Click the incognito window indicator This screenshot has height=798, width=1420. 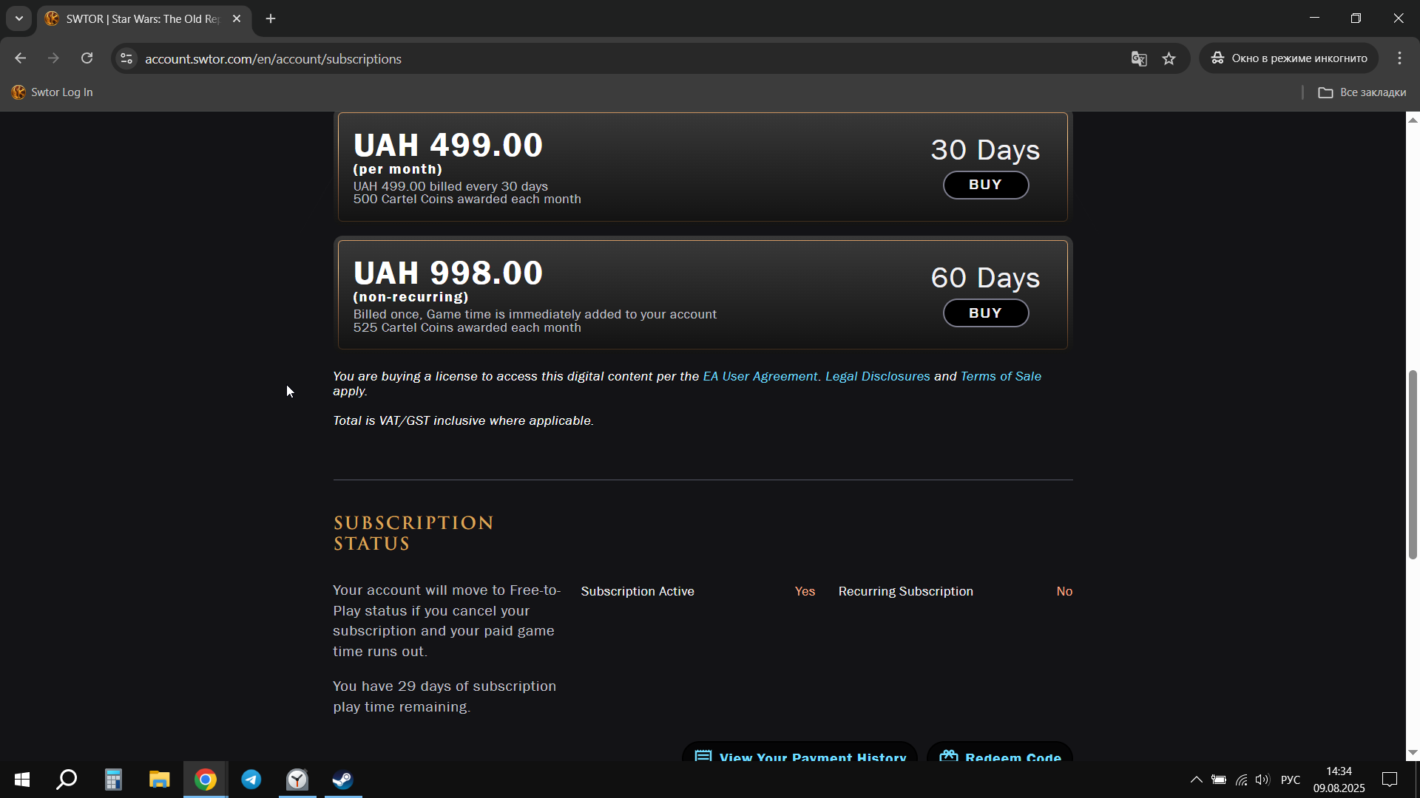(x=1289, y=58)
